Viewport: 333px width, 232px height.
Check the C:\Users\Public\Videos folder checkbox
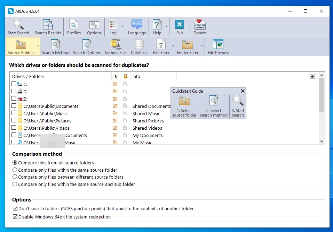tap(14, 128)
